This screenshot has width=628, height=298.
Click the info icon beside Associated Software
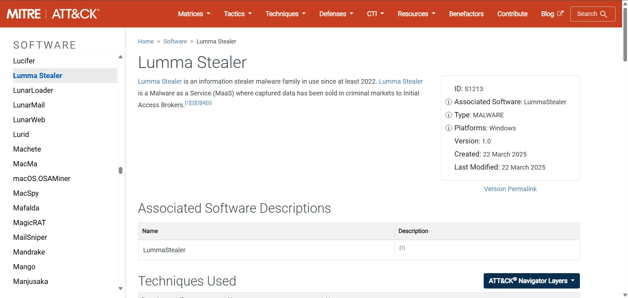click(x=449, y=102)
